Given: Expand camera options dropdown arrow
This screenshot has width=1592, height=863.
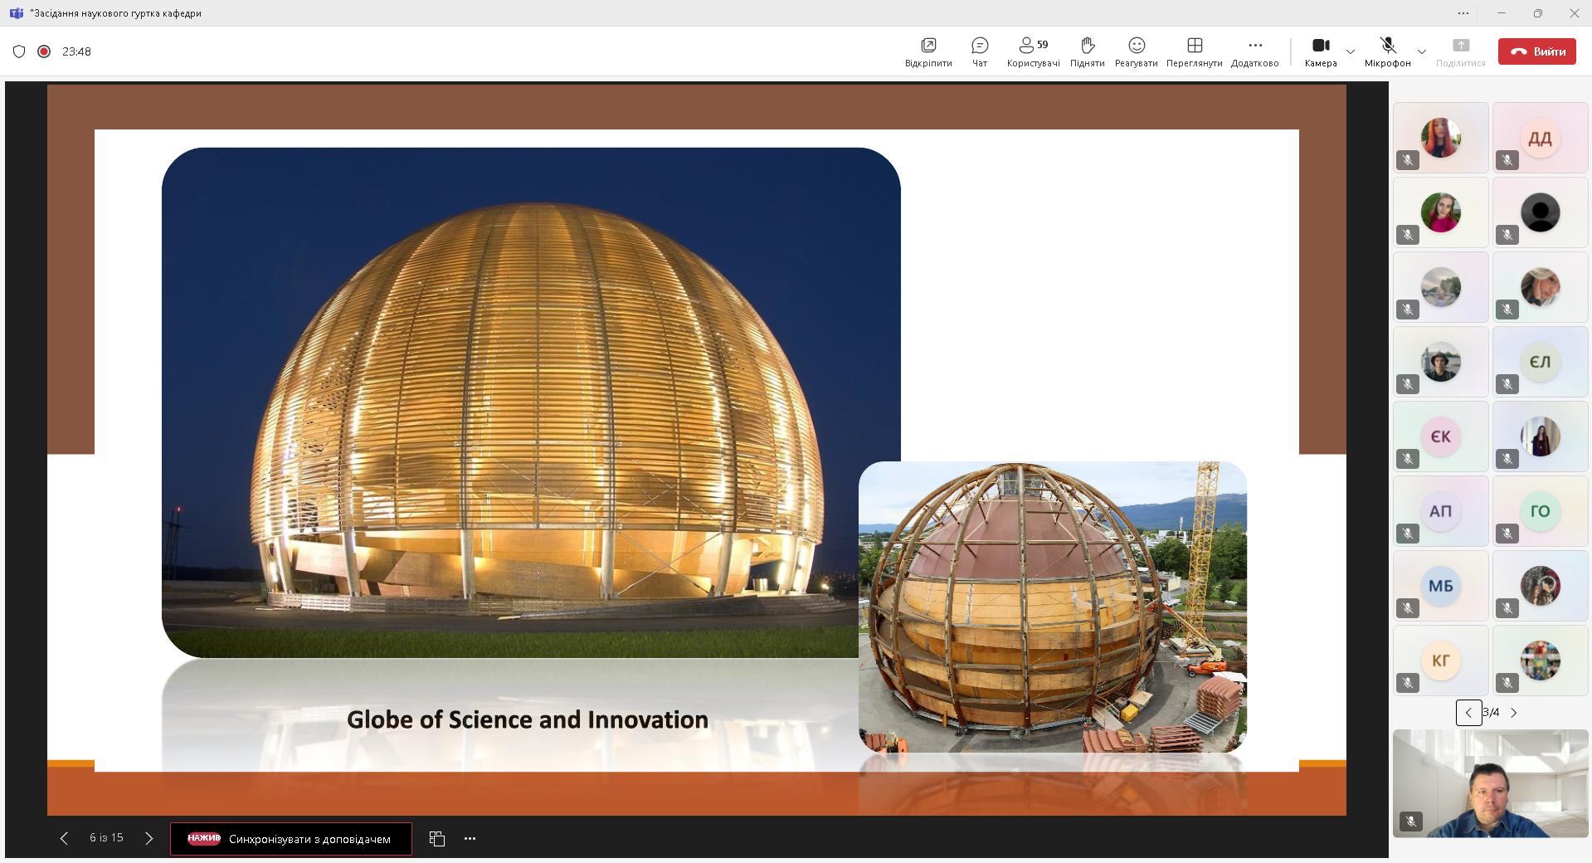Looking at the screenshot, I should [1351, 51].
